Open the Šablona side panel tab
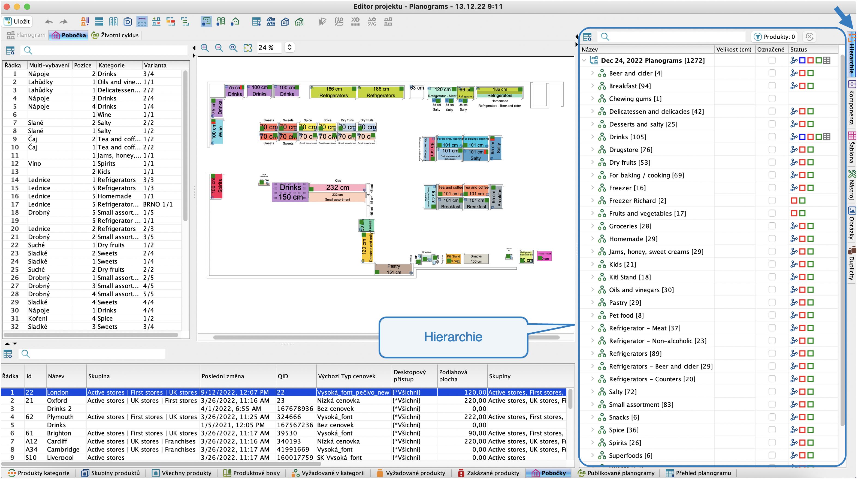This screenshot has width=858, height=479. click(x=852, y=147)
